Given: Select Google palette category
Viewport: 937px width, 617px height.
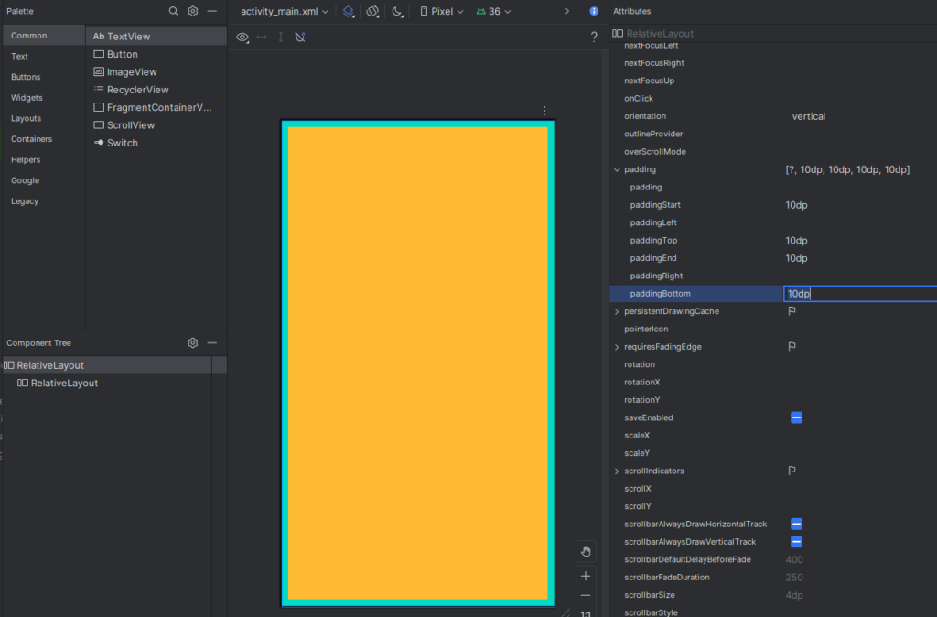Looking at the screenshot, I should click(x=44, y=180).
